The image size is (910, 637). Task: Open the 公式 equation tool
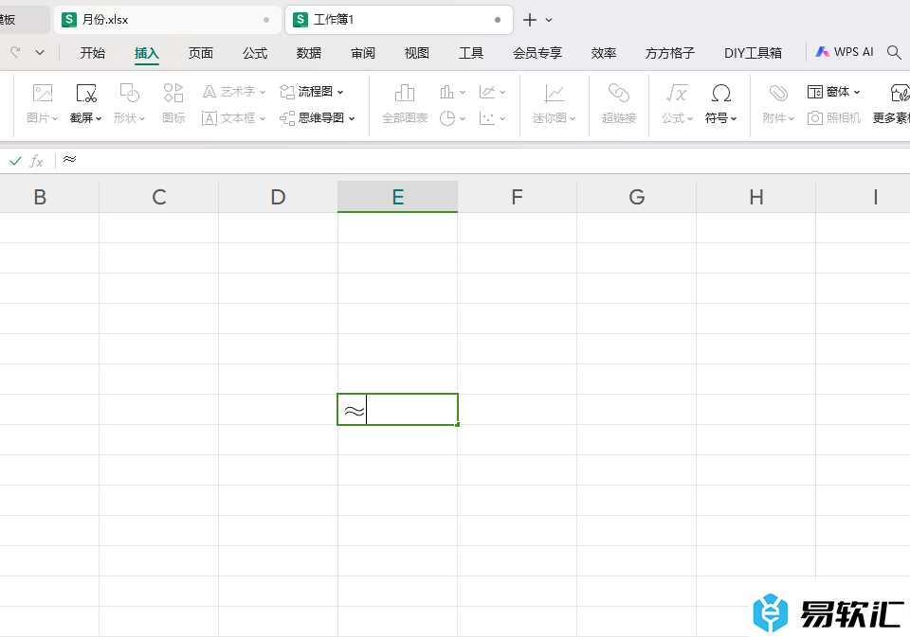(677, 104)
